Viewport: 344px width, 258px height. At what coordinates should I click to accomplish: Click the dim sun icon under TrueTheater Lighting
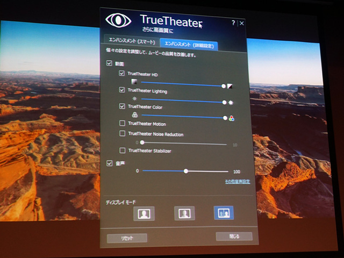click(x=135, y=98)
